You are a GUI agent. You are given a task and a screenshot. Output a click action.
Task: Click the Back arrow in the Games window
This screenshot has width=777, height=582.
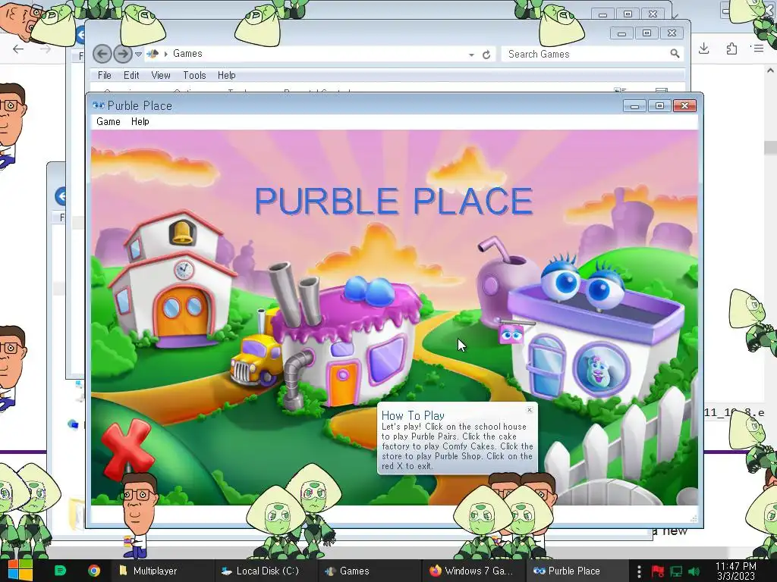pyautogui.click(x=102, y=54)
